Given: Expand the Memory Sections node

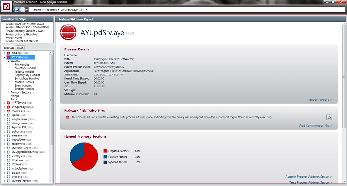Looking at the screenshot, I should [x=9, y=92].
